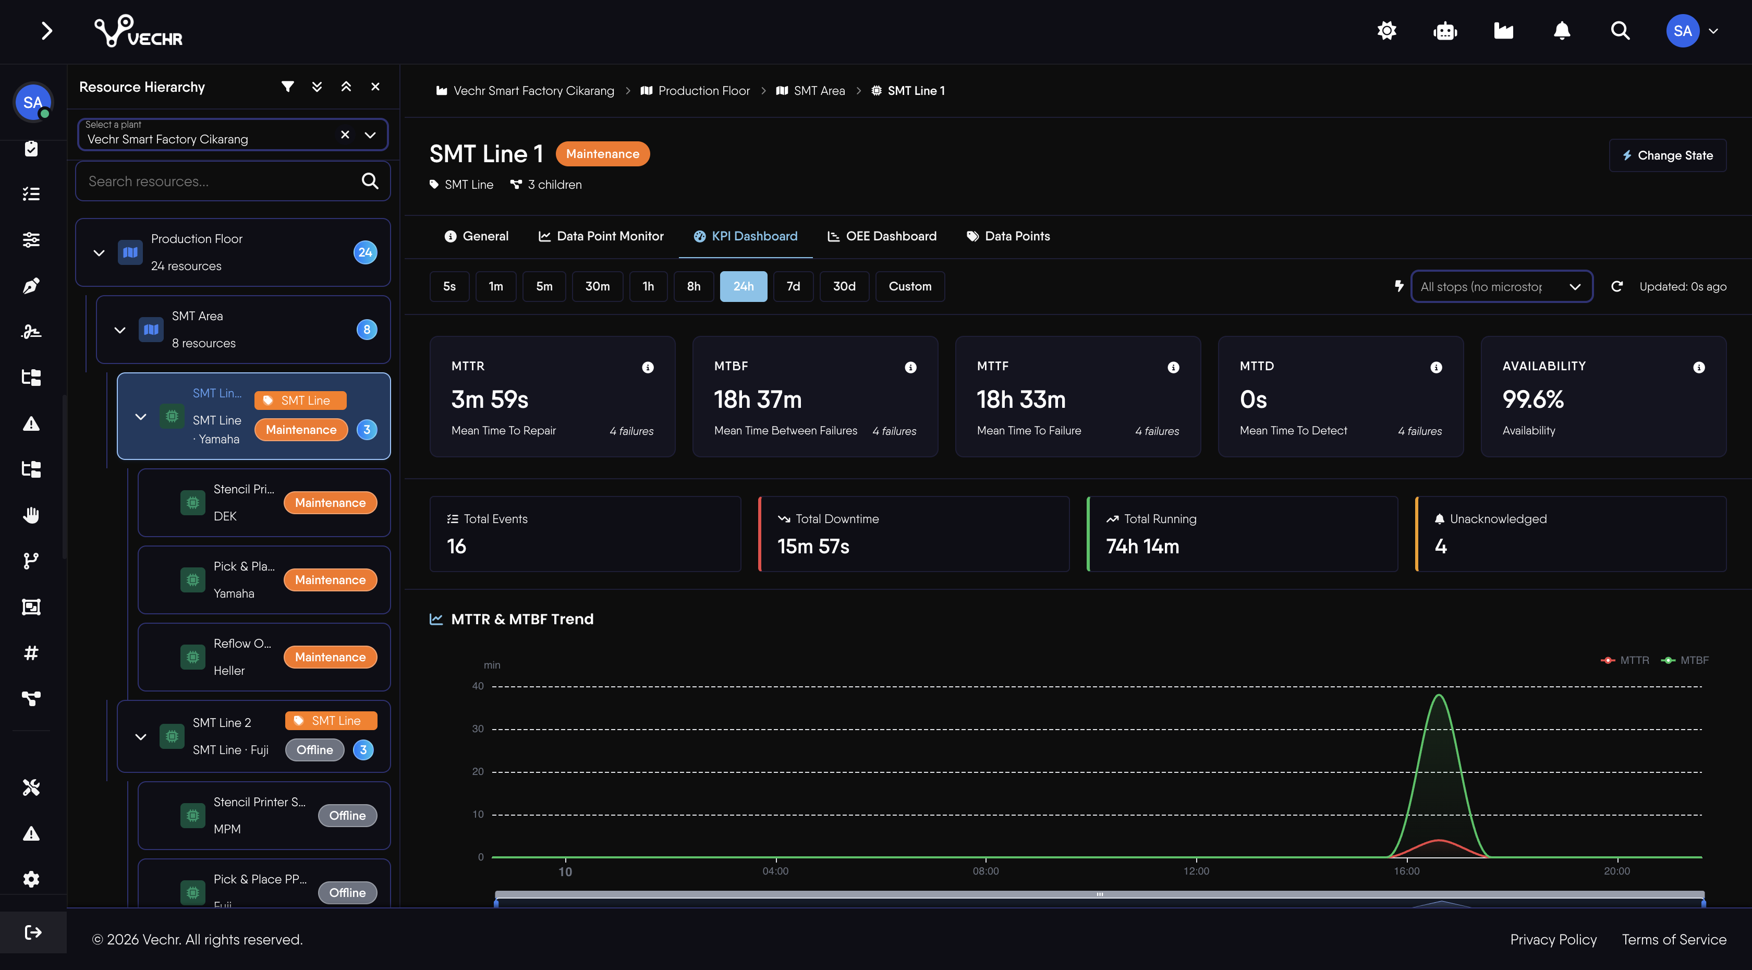Clear the selected plant Vechr Smart Factory Cikarang
The height and width of the screenshot is (970, 1752).
coord(345,134)
